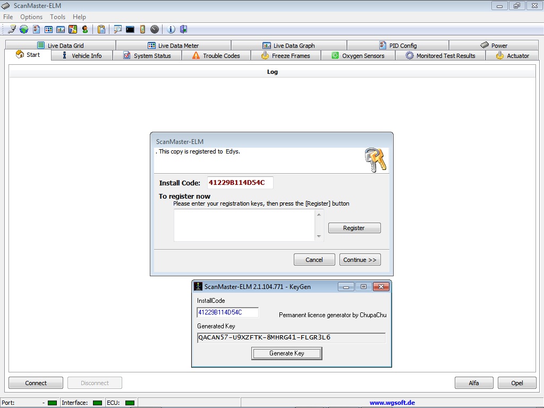Screen dimensions: 544x408
Task: Open the System Status tab
Action: pyautogui.click(x=147, y=55)
